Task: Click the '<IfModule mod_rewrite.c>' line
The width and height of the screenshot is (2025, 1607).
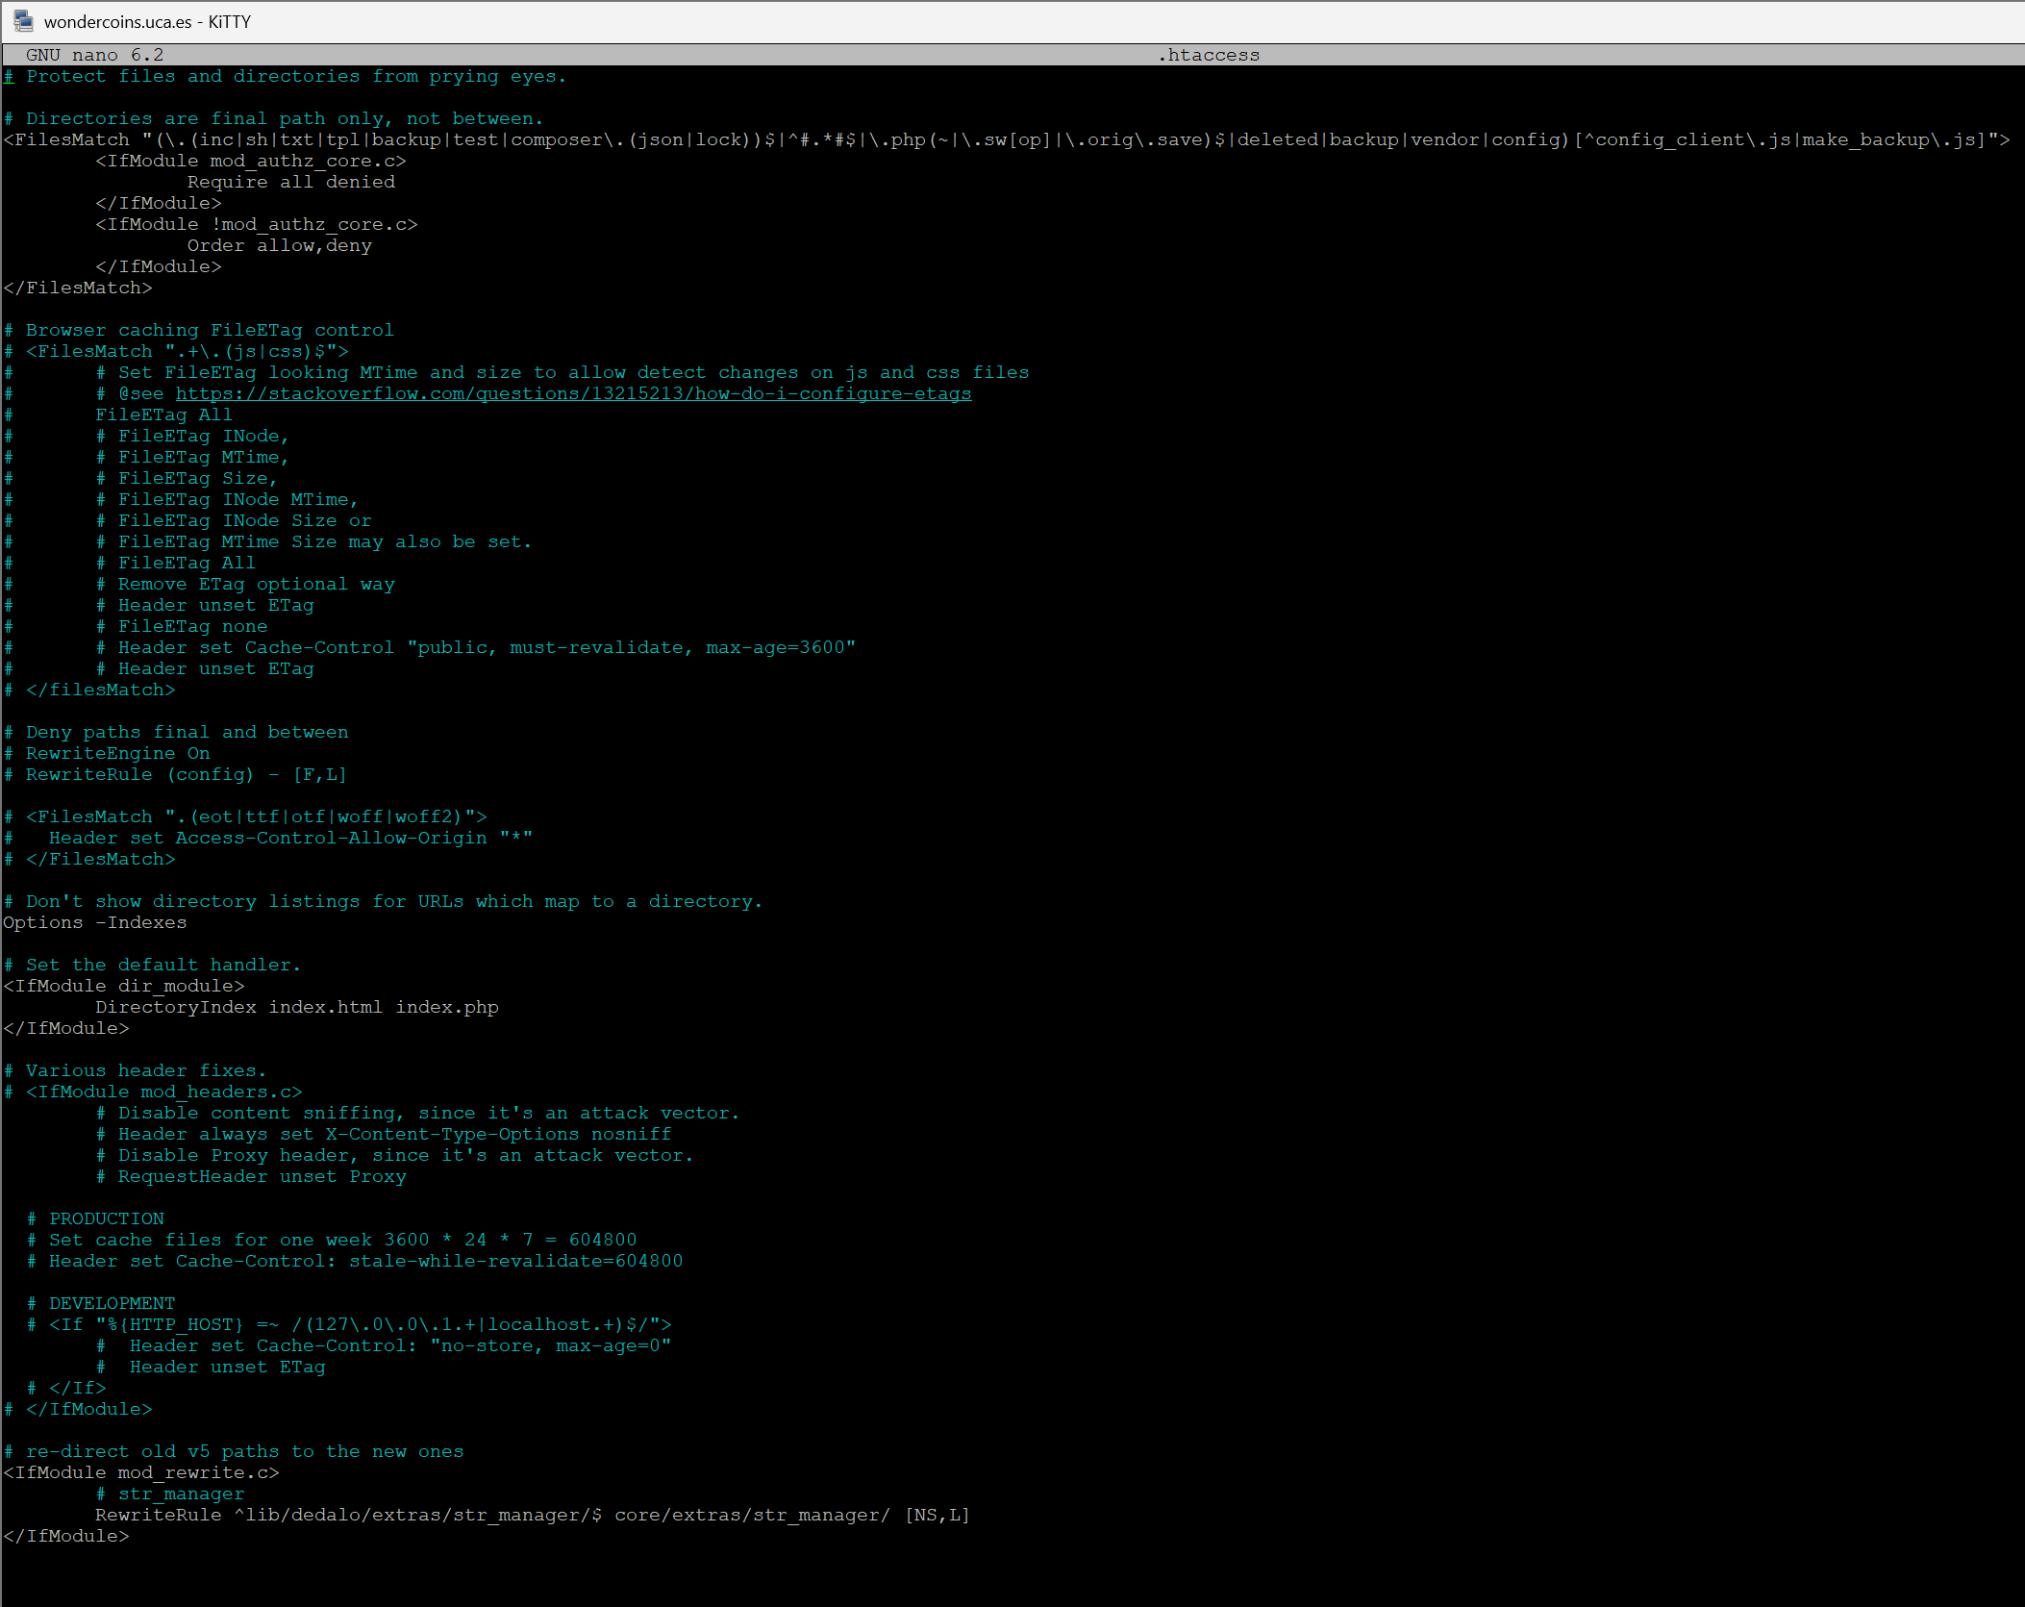Action: click(141, 1472)
